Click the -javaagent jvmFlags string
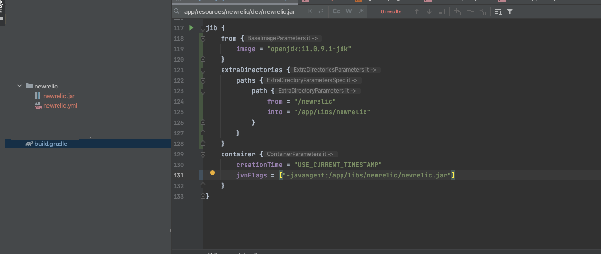Viewport: 601px width, 254px height. click(x=366, y=175)
